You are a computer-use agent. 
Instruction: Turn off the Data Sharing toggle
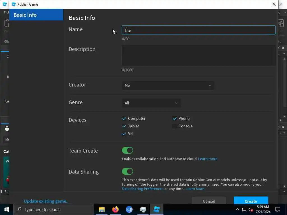[128, 172]
